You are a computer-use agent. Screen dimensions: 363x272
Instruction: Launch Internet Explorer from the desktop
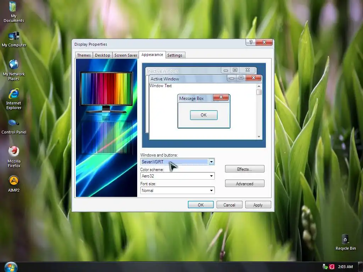(14, 99)
